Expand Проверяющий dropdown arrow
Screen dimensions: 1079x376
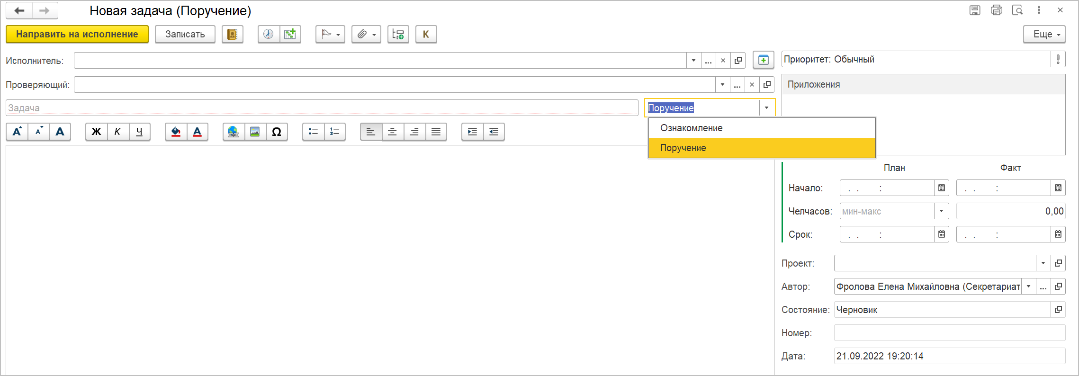pos(722,84)
